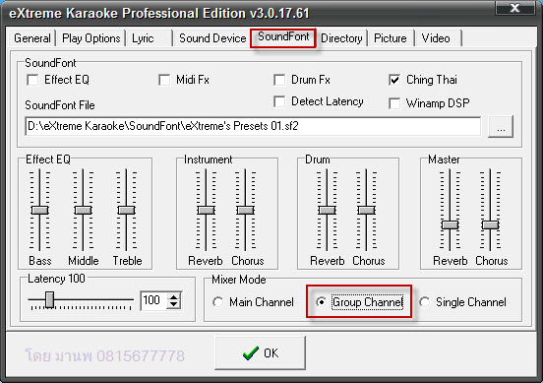
Task: Switch to the Picture tab
Action: [391, 38]
